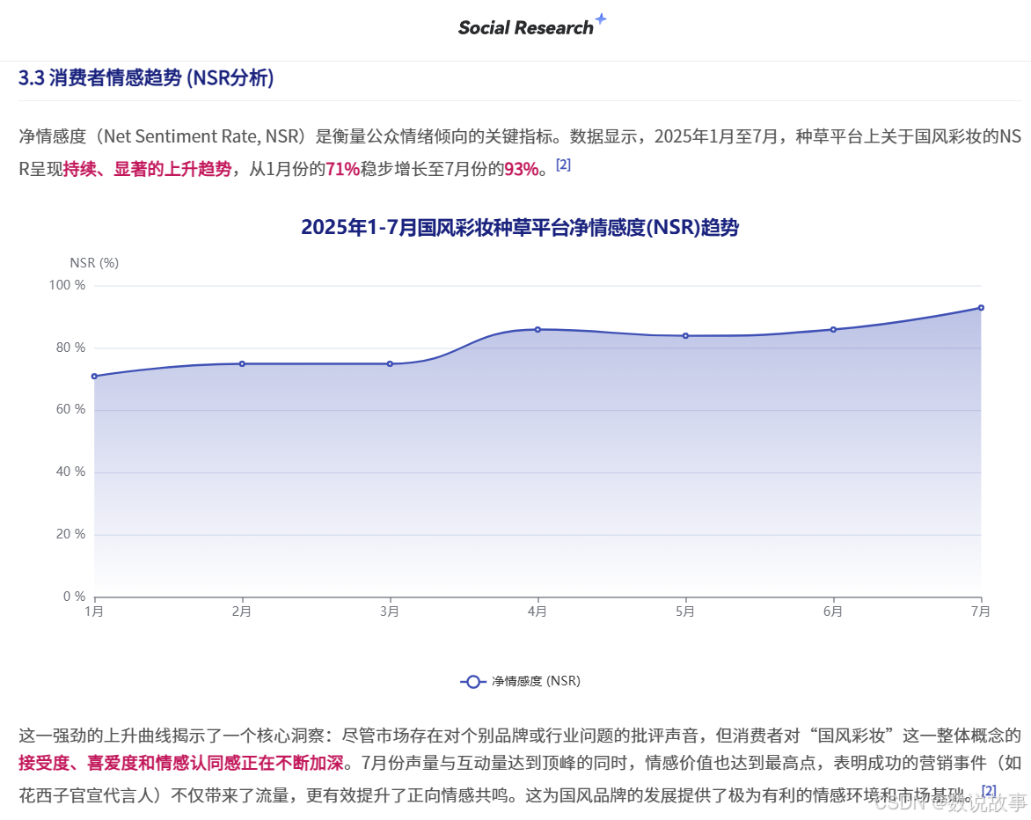Open citation [2] at end of last paragraph
Viewport: 1031px width, 820px height.
(x=989, y=790)
